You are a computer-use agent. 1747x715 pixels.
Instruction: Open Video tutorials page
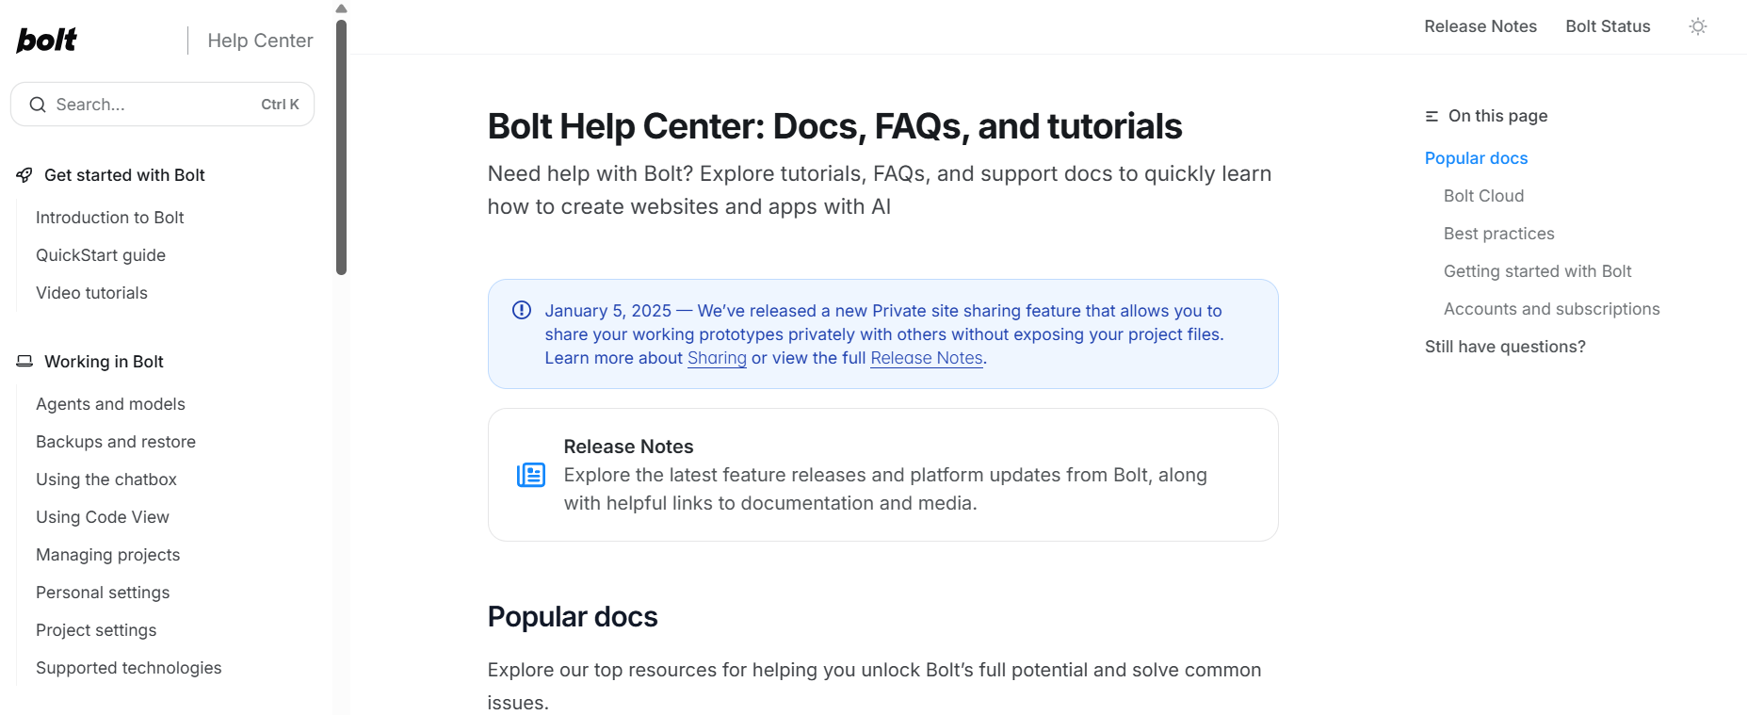[x=91, y=293]
